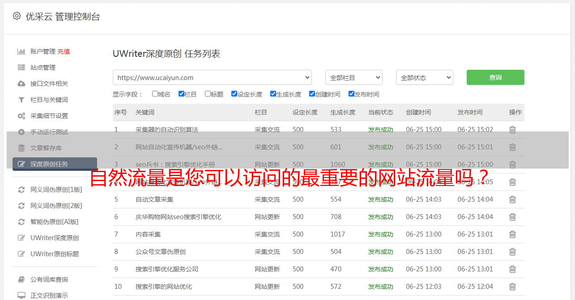Image resolution: width=575 pixels, height=300 pixels.
Task: Click the 关键词 column header
Action: coord(145,112)
